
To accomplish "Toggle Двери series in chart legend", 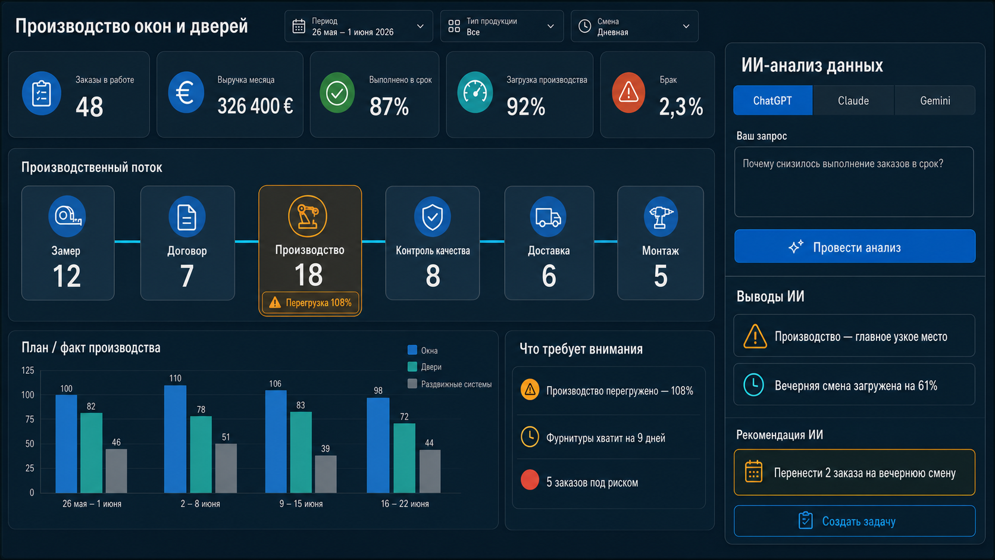I will pos(424,367).
